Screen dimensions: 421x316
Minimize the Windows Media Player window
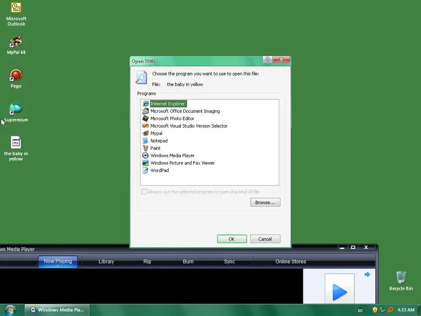tap(342, 247)
